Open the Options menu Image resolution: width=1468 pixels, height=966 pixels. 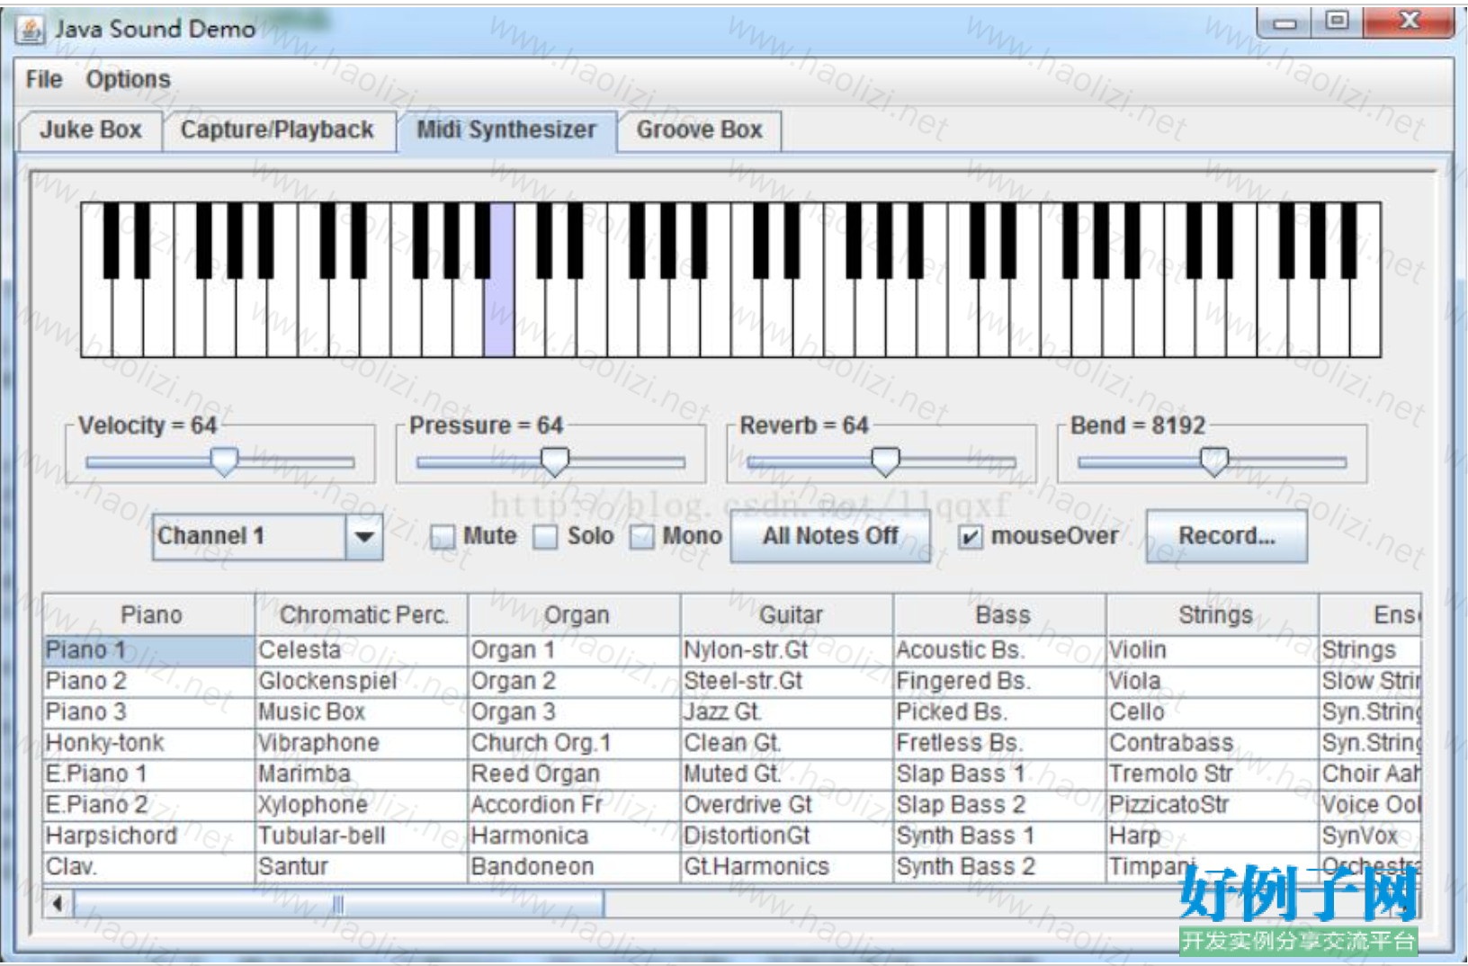[128, 79]
